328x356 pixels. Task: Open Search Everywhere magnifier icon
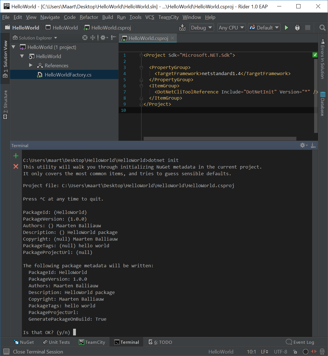(322, 28)
